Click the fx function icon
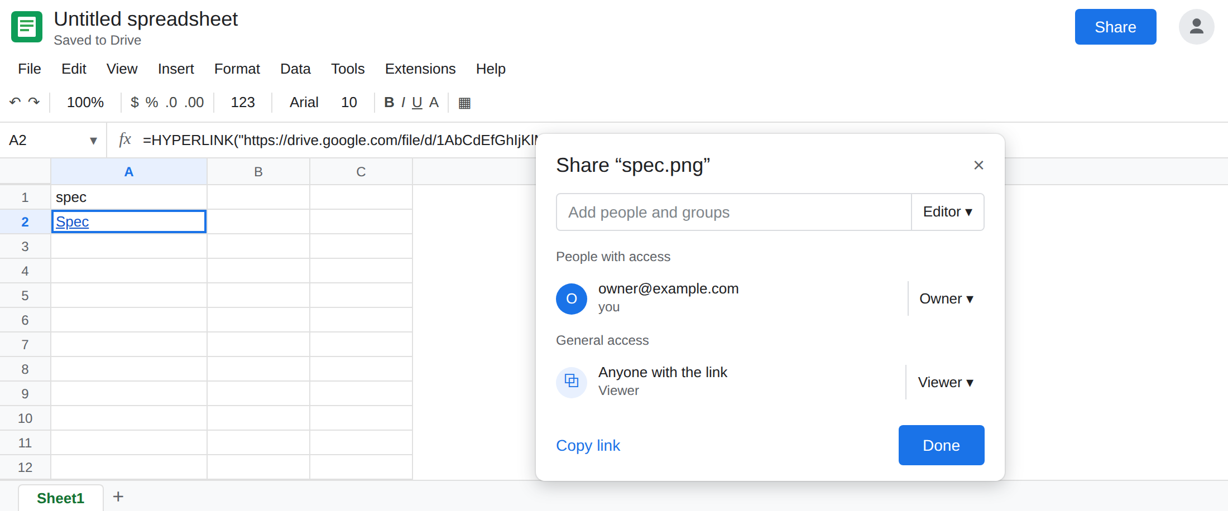The height and width of the screenshot is (511, 1228). coord(125,139)
